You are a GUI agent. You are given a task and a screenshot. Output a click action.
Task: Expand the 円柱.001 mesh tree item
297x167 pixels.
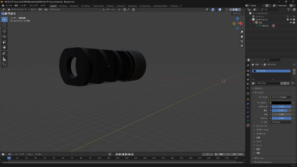257,26
